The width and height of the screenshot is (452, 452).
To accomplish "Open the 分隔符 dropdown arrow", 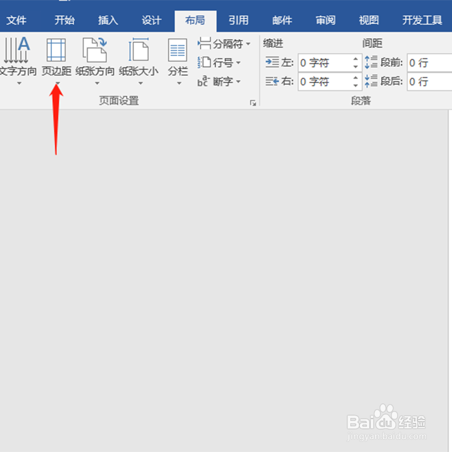I will click(248, 44).
